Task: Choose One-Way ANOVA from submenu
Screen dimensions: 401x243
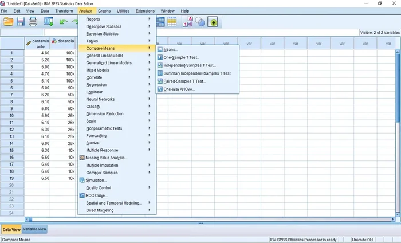Action: click(x=179, y=89)
